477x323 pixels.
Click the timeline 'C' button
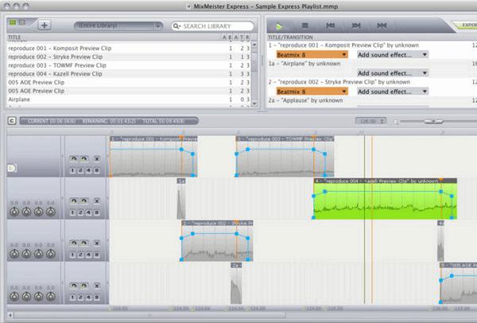coord(12,120)
